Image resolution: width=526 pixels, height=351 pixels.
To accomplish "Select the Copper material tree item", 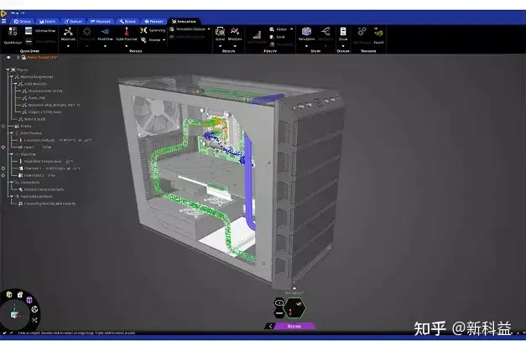I will coord(42,112).
